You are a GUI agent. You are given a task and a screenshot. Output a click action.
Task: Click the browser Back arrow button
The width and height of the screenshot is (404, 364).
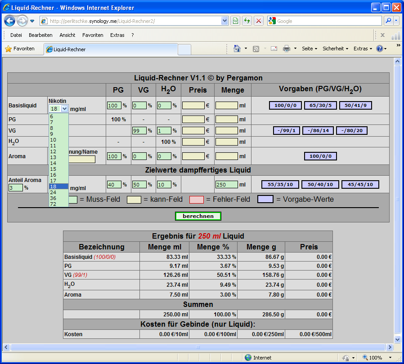point(9,21)
